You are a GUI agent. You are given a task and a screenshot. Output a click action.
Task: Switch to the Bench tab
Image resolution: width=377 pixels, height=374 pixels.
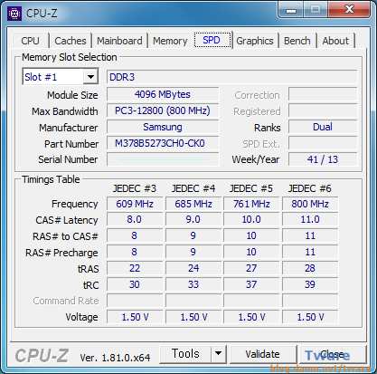[297, 41]
